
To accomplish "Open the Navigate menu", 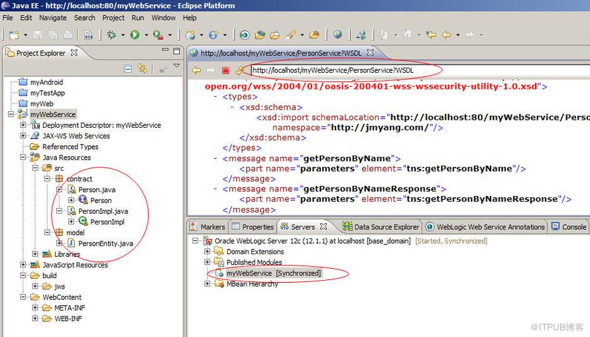I will [52, 18].
